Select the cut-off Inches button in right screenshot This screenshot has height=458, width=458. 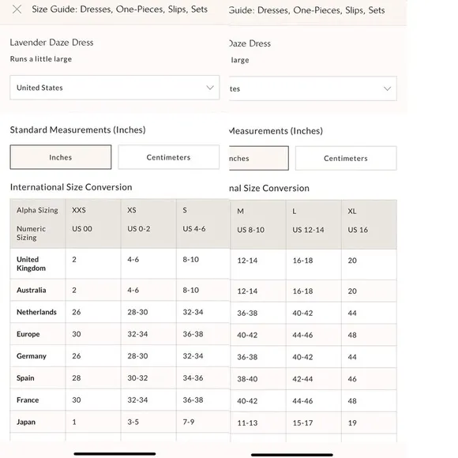[x=259, y=158]
